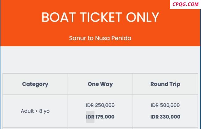This screenshot has height=129, width=201.
Task: Click the crossed-out IDR 500,000 price
Action: click(x=165, y=105)
